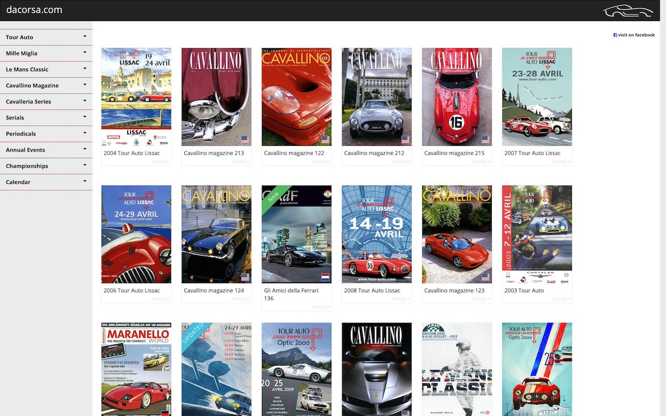Open the Tour Auto sidebar item
Viewport: 666px width, 416px height.
pos(46,37)
